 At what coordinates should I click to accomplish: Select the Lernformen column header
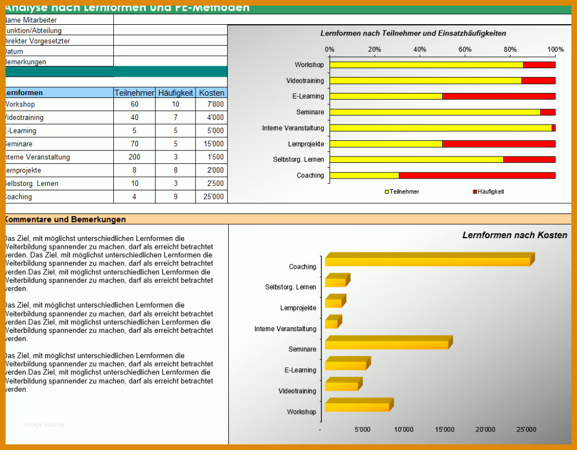pos(59,93)
